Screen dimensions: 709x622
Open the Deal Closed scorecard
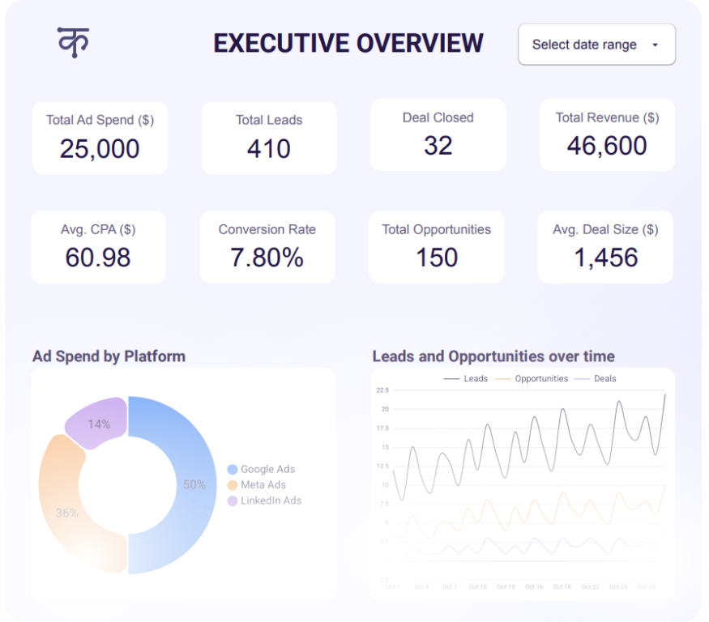pos(438,135)
